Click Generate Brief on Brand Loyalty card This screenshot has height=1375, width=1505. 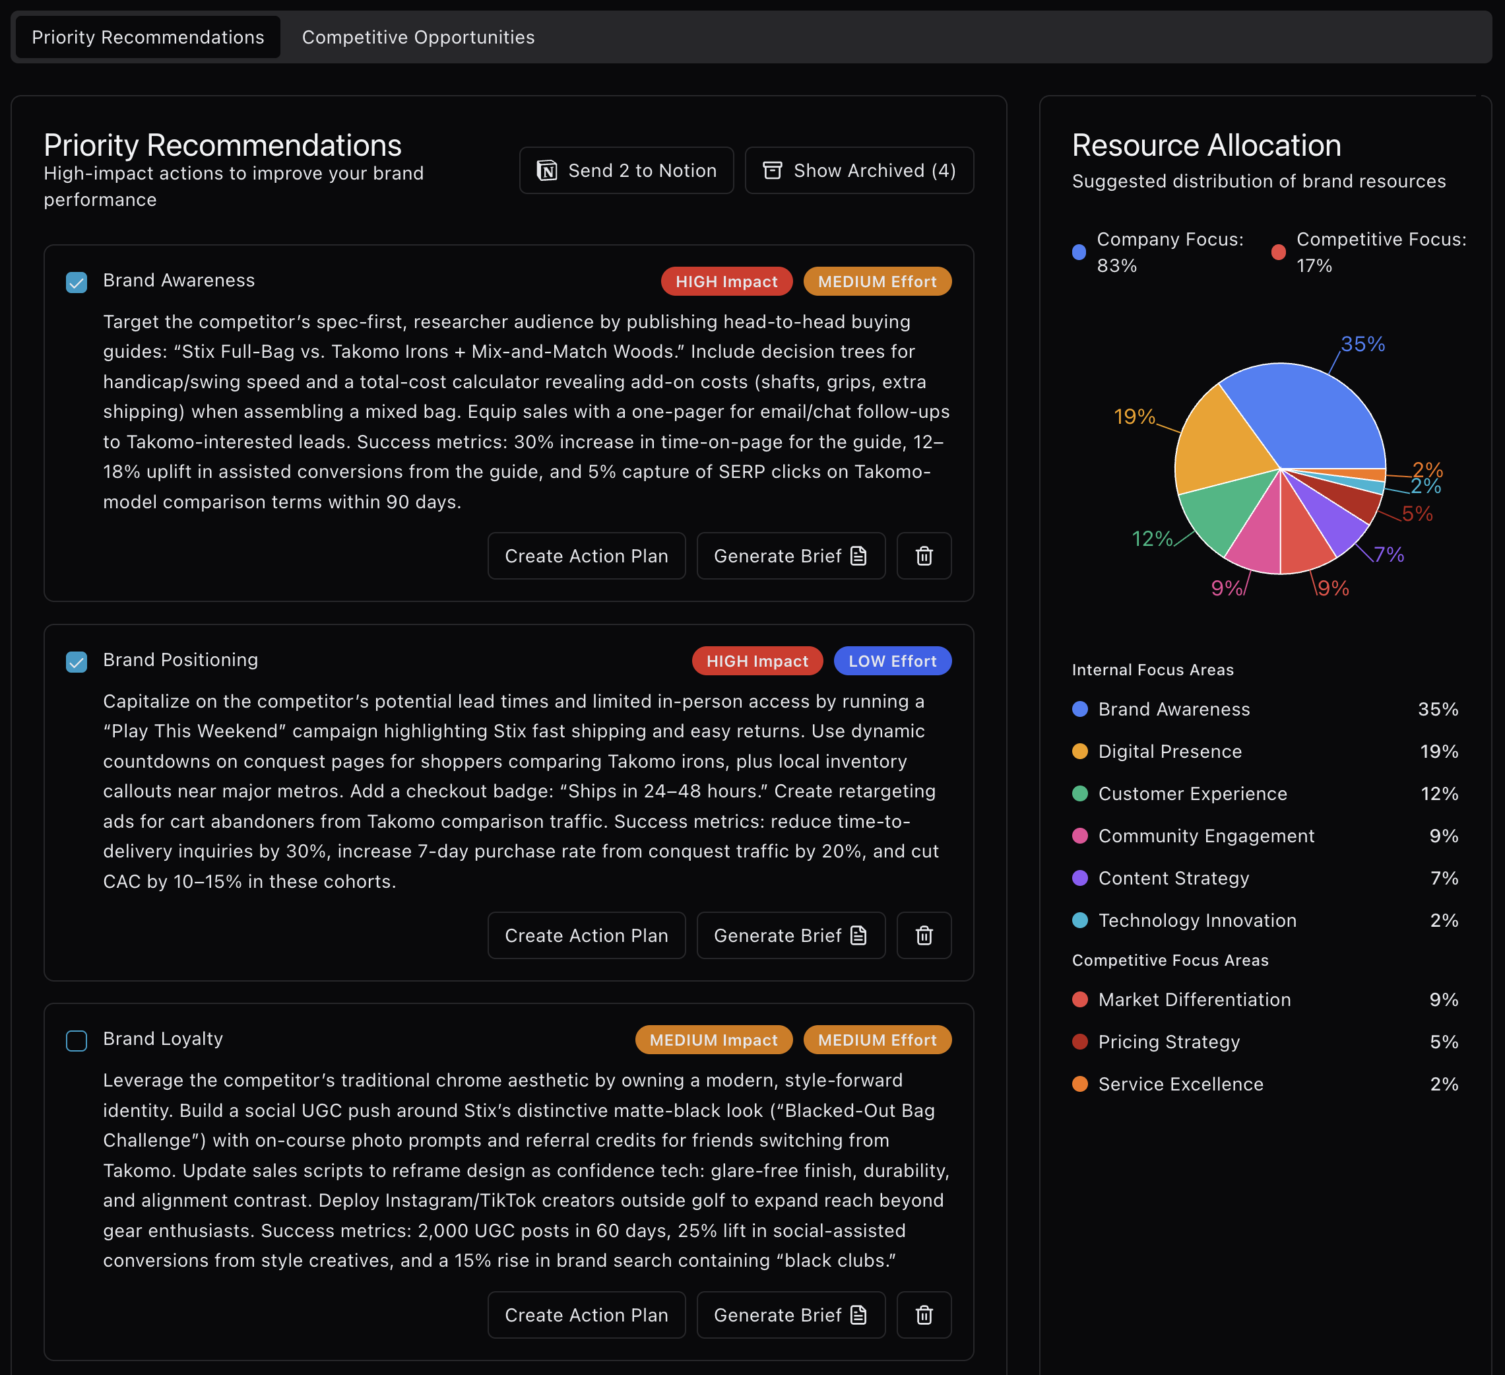pos(790,1314)
